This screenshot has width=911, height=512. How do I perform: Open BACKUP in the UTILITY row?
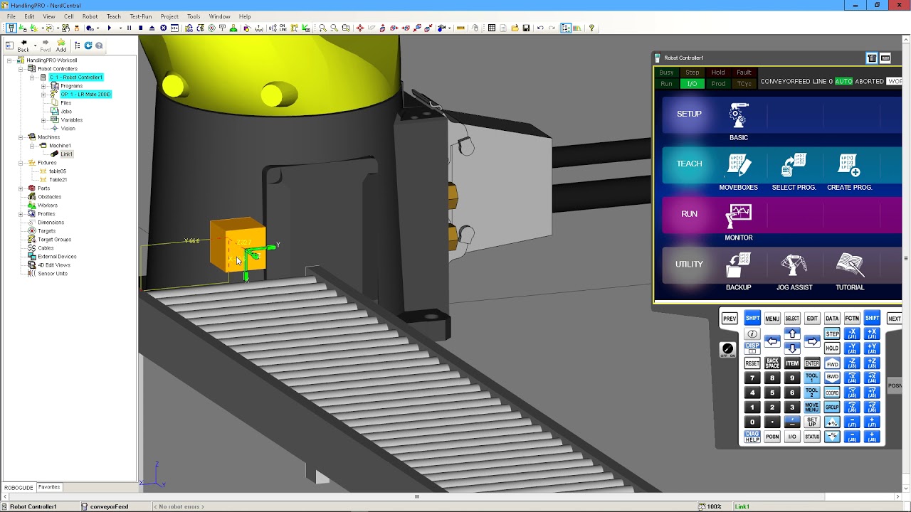click(739, 266)
